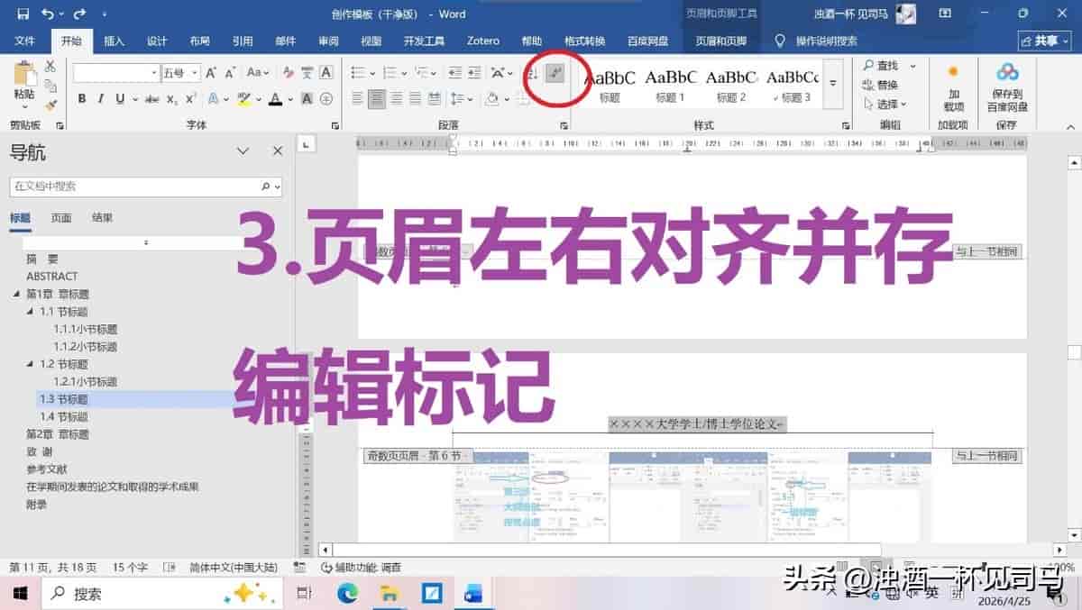Open the font name dropdown
This screenshot has height=610, width=1082.
pyautogui.click(x=154, y=73)
